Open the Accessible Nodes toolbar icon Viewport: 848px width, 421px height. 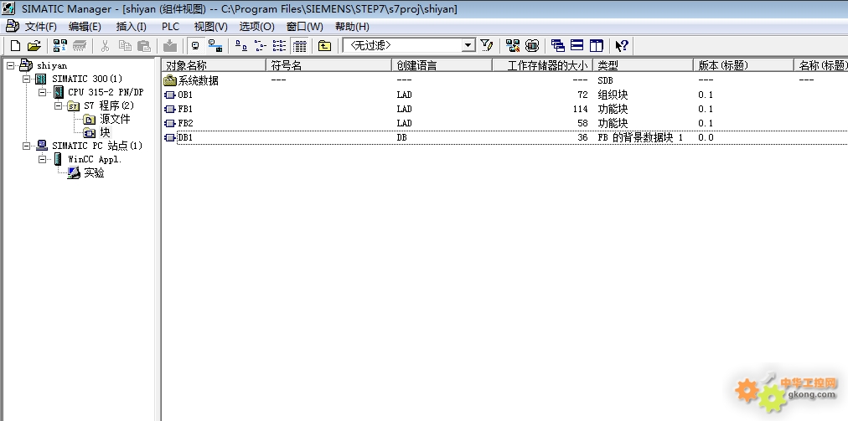[60, 46]
